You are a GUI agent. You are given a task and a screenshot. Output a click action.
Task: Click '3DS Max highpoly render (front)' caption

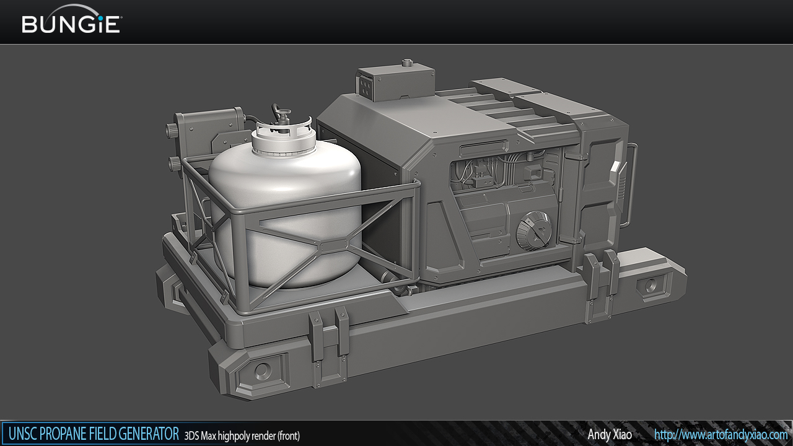242,435
